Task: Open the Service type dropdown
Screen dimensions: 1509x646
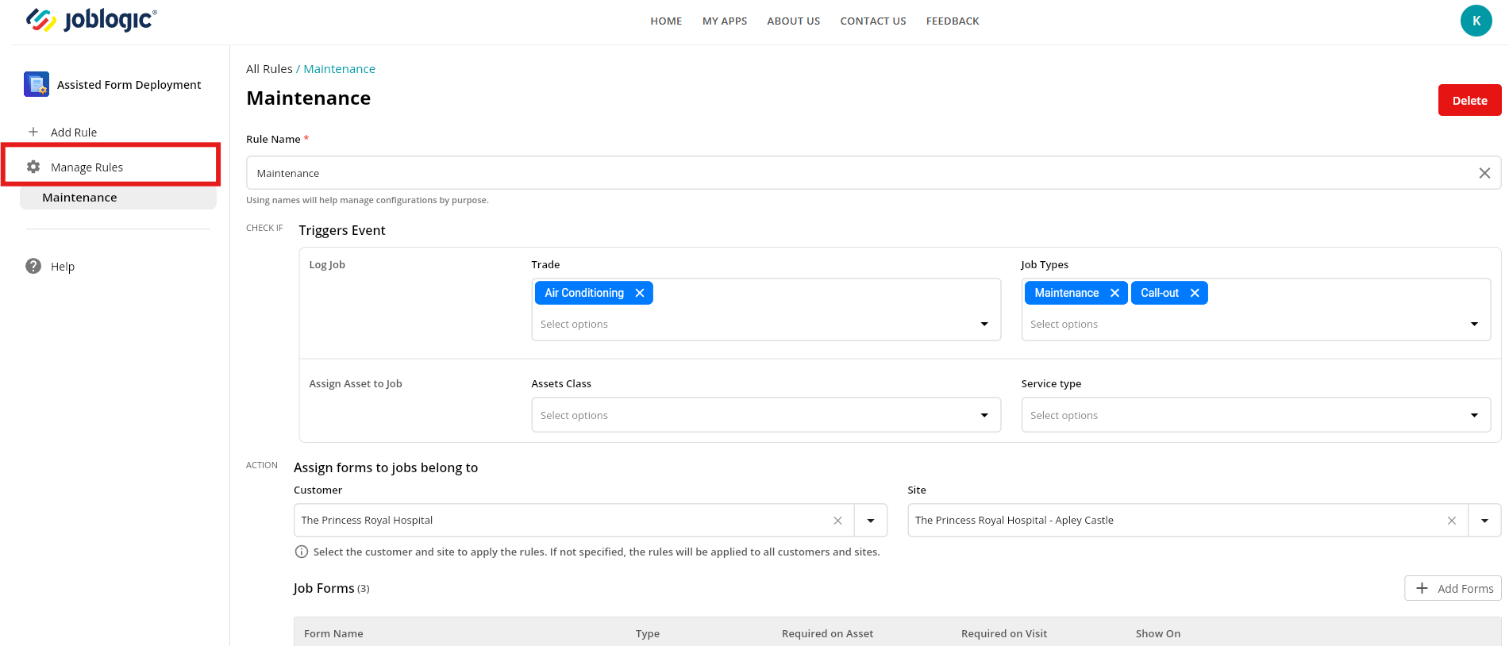Action: (x=1256, y=415)
